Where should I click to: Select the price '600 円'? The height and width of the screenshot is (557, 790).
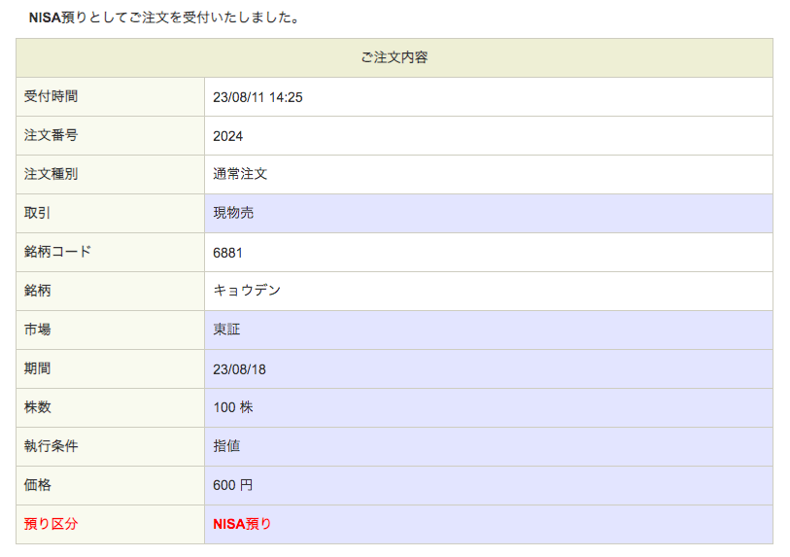coord(233,485)
